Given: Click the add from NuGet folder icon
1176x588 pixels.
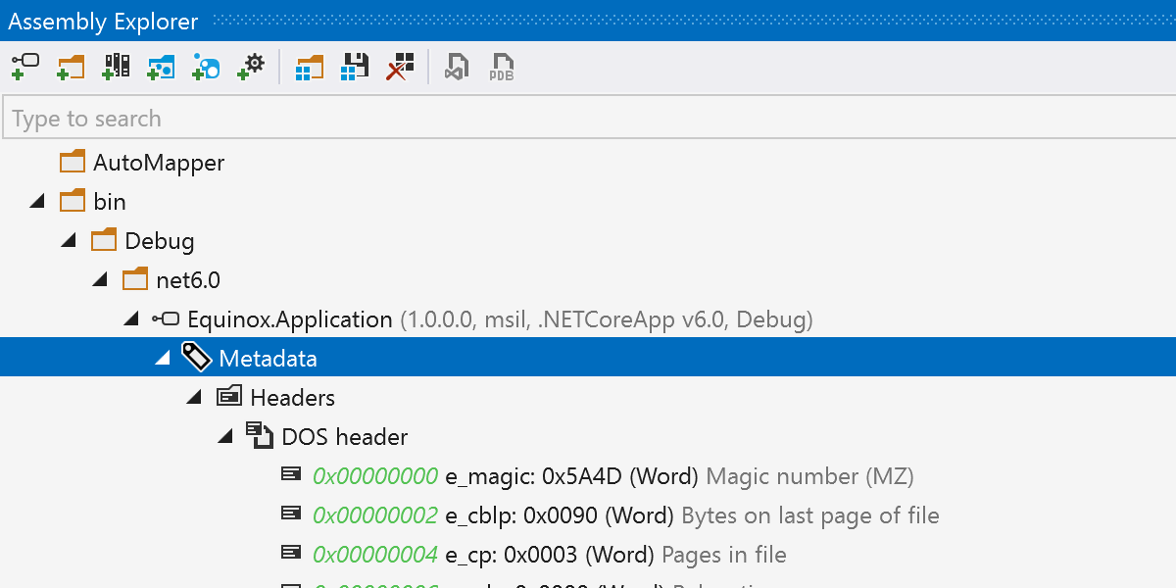Looking at the screenshot, I should coord(162,67).
